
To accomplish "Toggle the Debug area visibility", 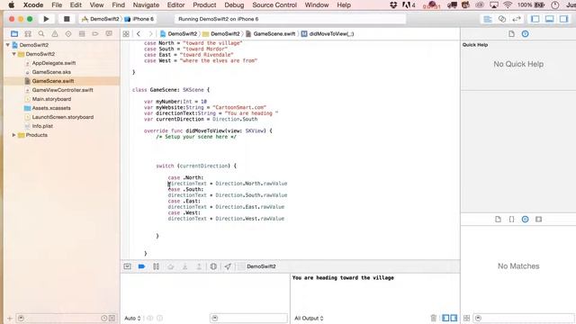I will (550, 19).
